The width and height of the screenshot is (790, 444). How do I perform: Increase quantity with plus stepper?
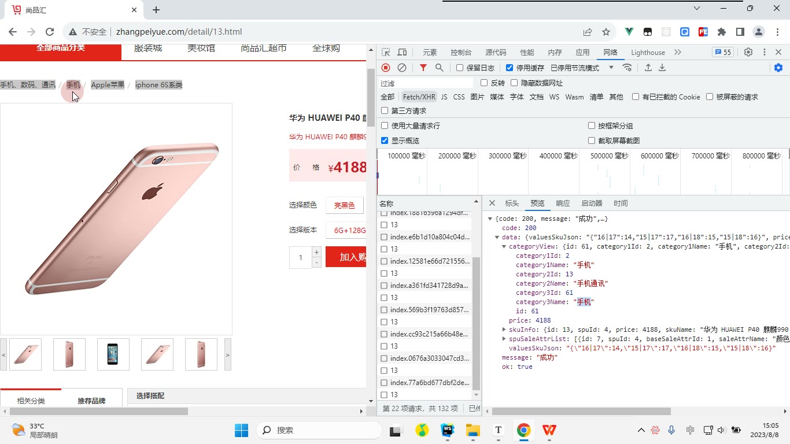pyautogui.click(x=316, y=252)
